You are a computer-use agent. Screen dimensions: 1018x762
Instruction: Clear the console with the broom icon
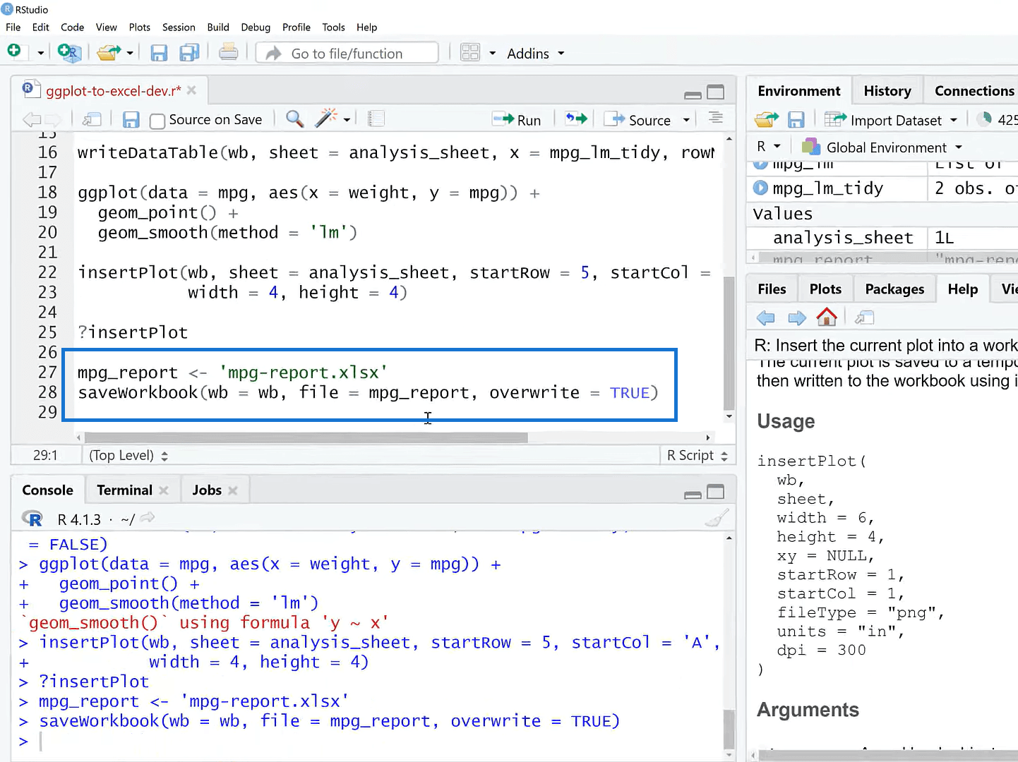click(716, 519)
